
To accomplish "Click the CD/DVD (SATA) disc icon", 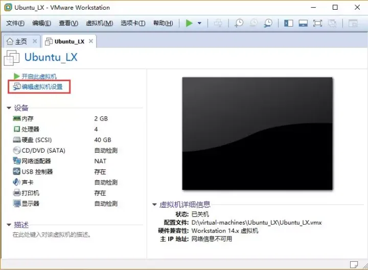I will point(17,150).
